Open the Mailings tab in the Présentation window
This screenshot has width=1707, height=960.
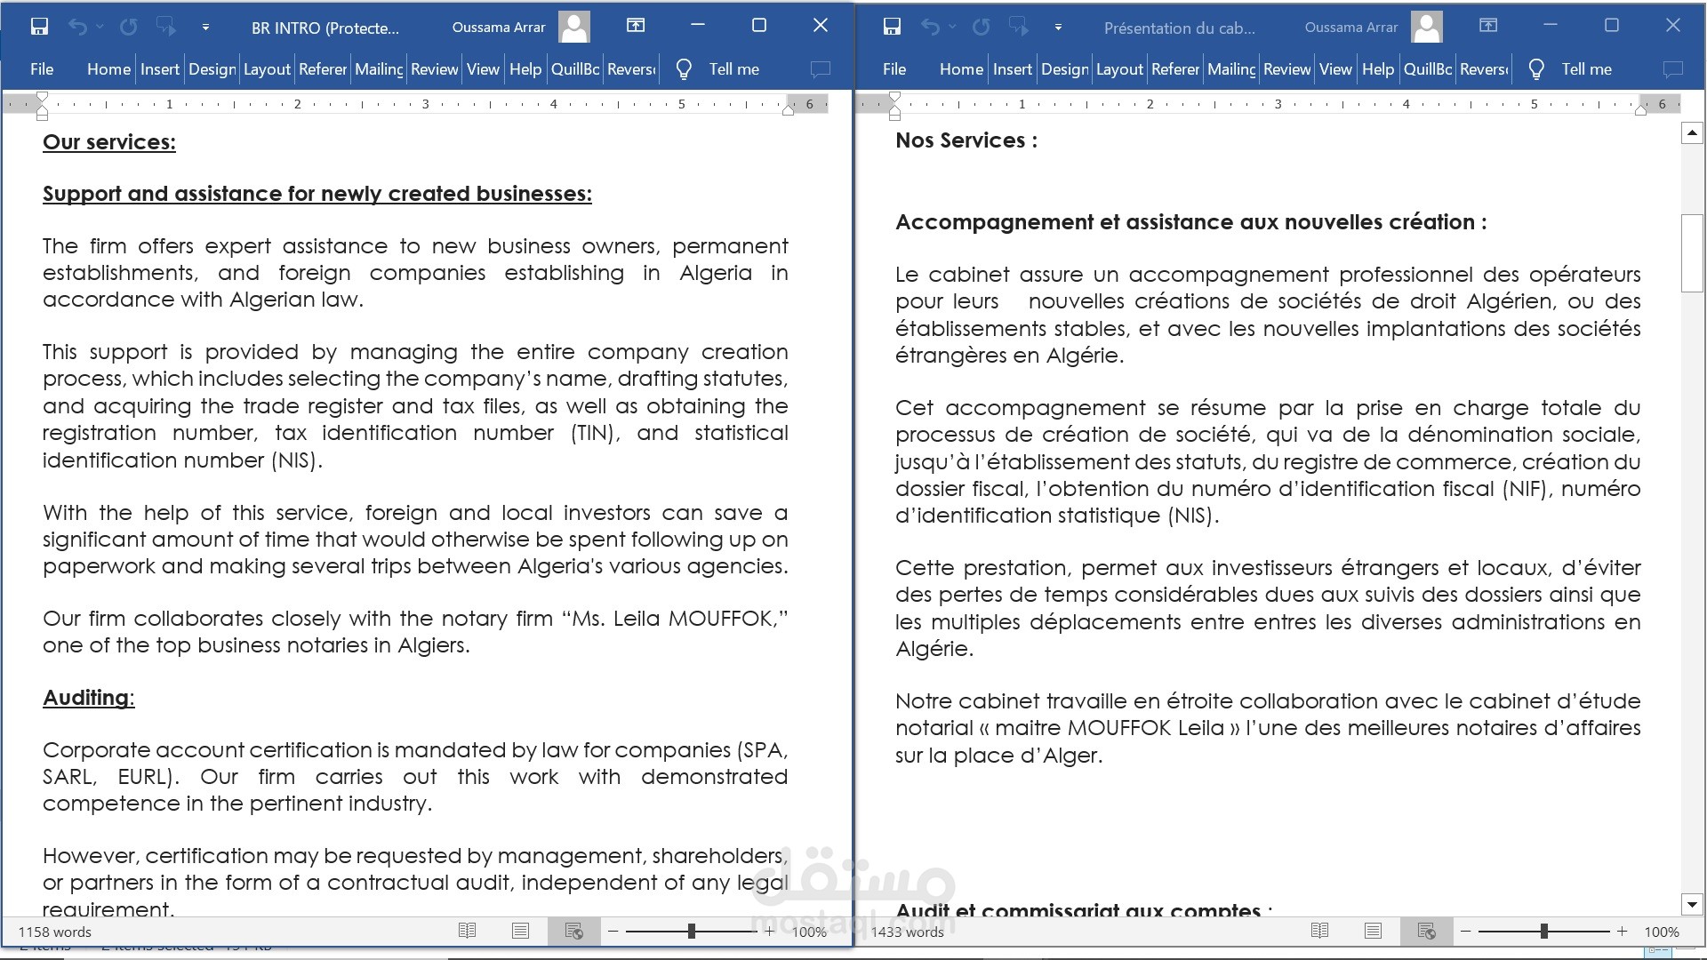[x=1230, y=69]
